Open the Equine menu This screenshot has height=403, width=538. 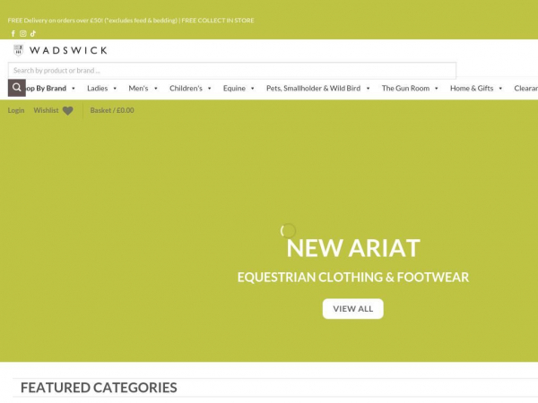point(234,89)
